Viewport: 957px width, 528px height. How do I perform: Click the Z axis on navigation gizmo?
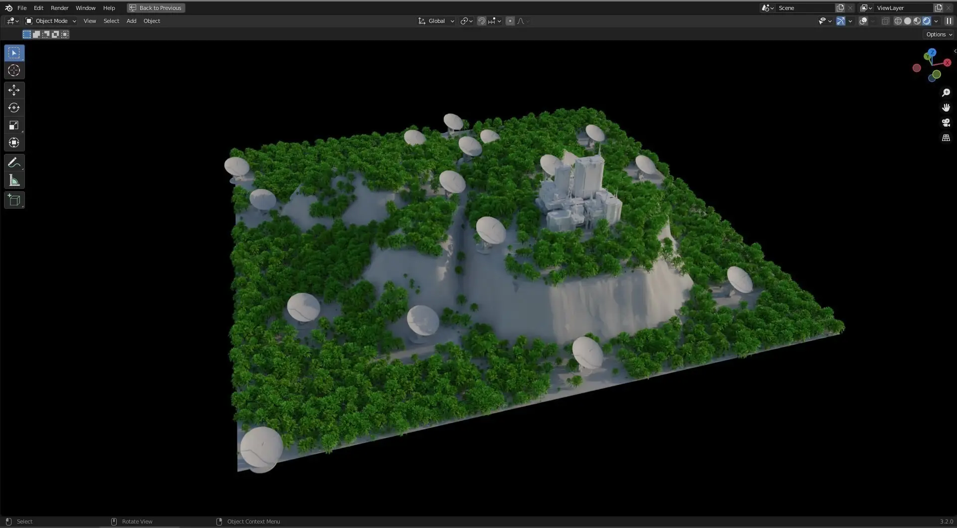[x=932, y=52]
